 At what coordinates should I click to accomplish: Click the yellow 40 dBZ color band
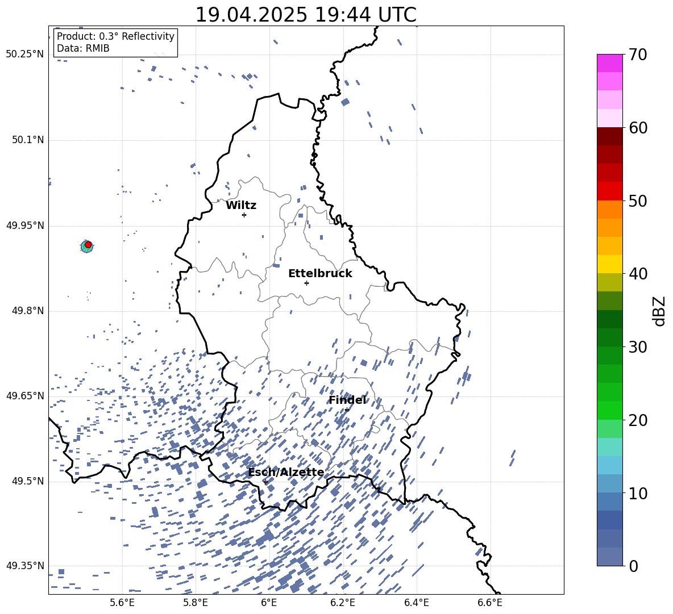[609, 264]
